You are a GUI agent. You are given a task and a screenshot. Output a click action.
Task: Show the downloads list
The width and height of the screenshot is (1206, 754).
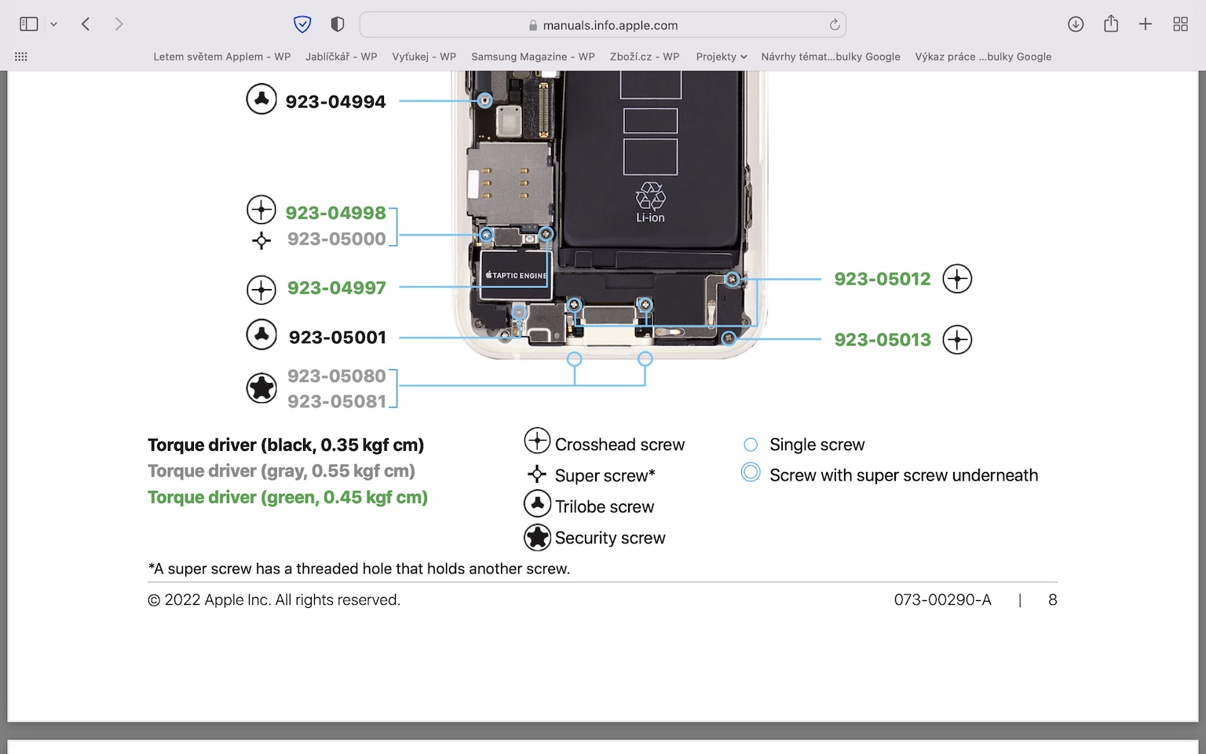tap(1076, 24)
